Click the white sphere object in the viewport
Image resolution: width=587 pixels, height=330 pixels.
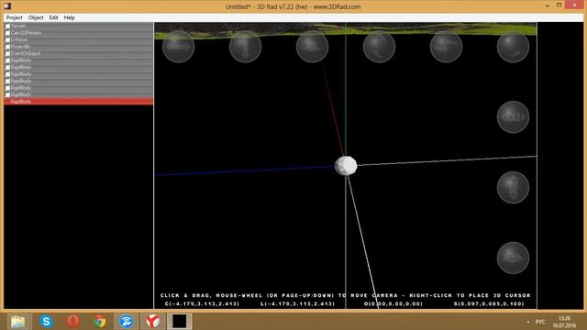point(346,166)
